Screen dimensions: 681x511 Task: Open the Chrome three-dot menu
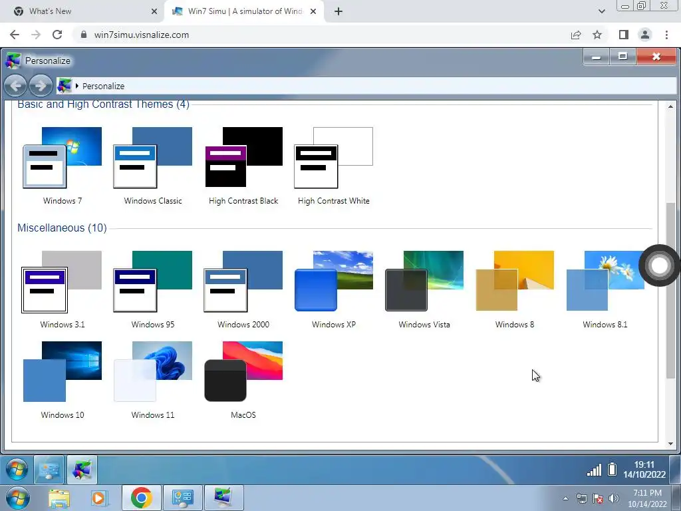coord(666,35)
